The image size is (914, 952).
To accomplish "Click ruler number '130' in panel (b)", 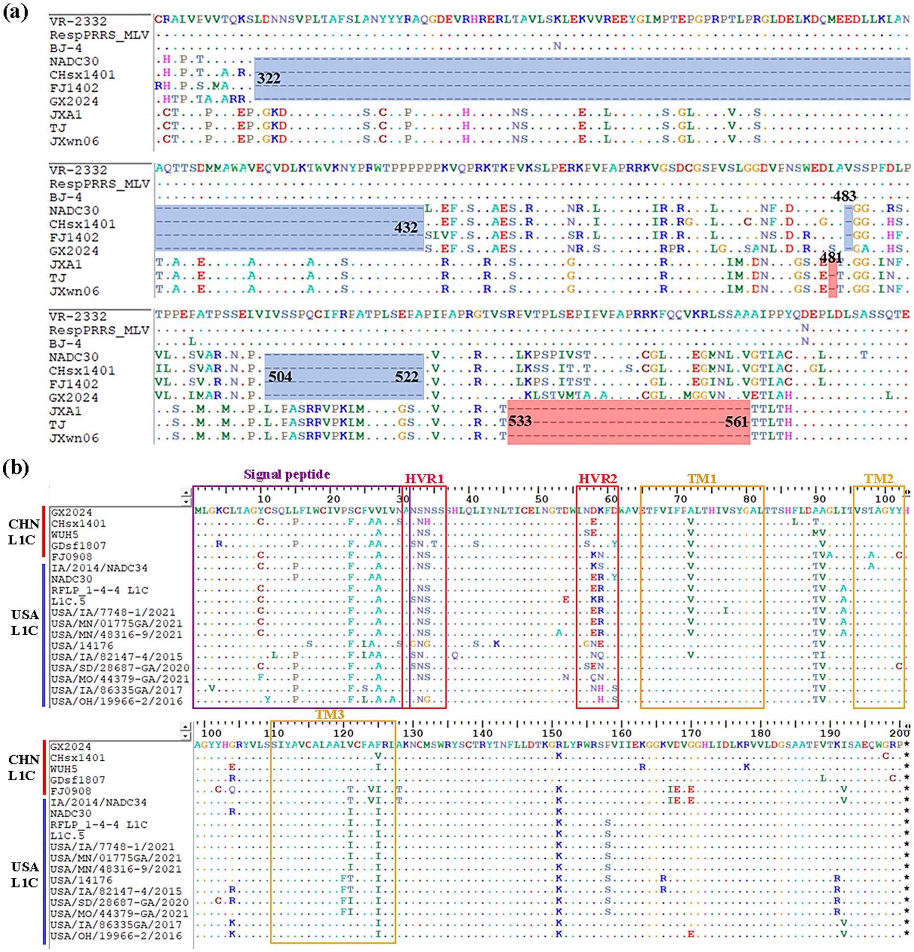I will click(413, 733).
